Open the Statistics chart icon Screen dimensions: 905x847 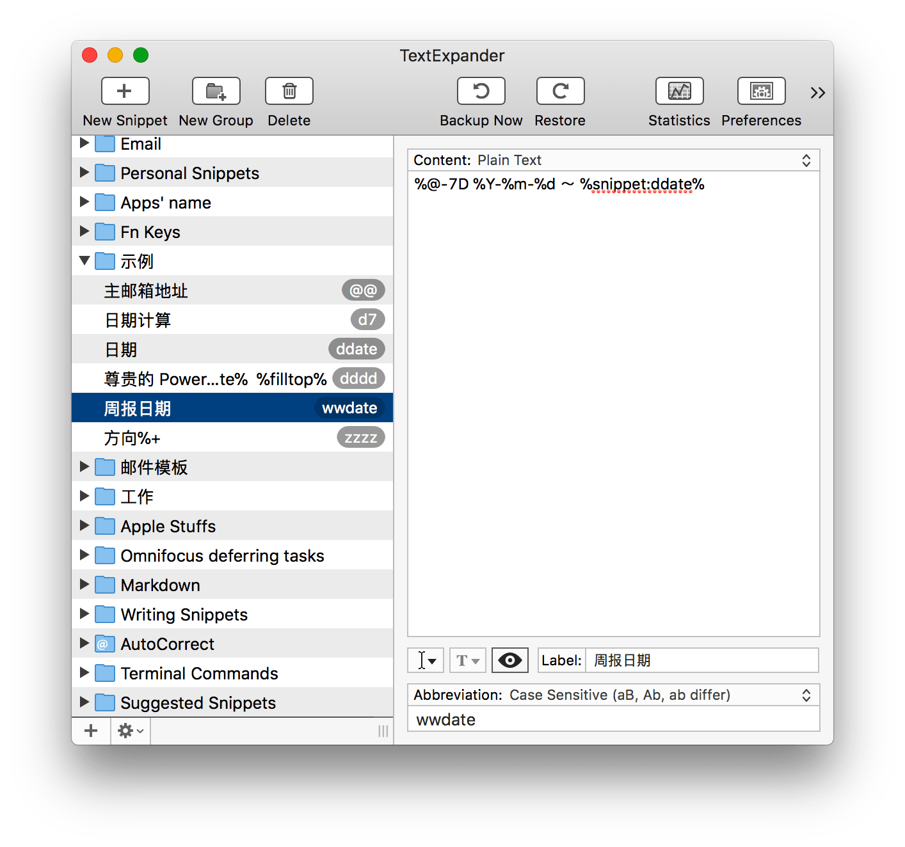[679, 91]
